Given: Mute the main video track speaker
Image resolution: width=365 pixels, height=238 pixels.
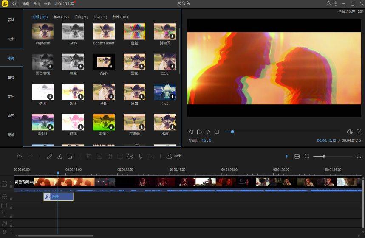Looking at the screenshot, I should point(11,182).
